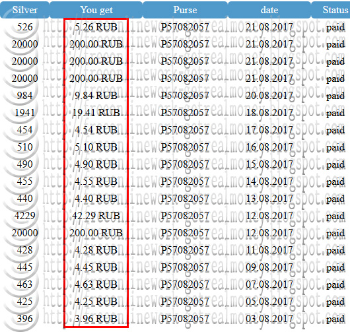The height and width of the screenshot is (332, 350).
Task: Select the date 13.08.2017
Action: pos(269,199)
